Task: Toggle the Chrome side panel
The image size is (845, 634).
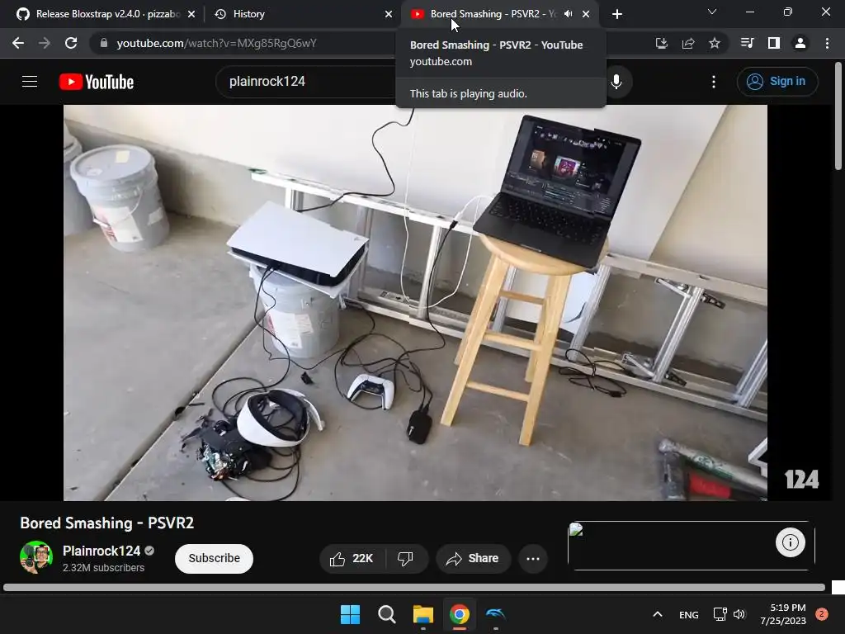Action: [x=774, y=43]
